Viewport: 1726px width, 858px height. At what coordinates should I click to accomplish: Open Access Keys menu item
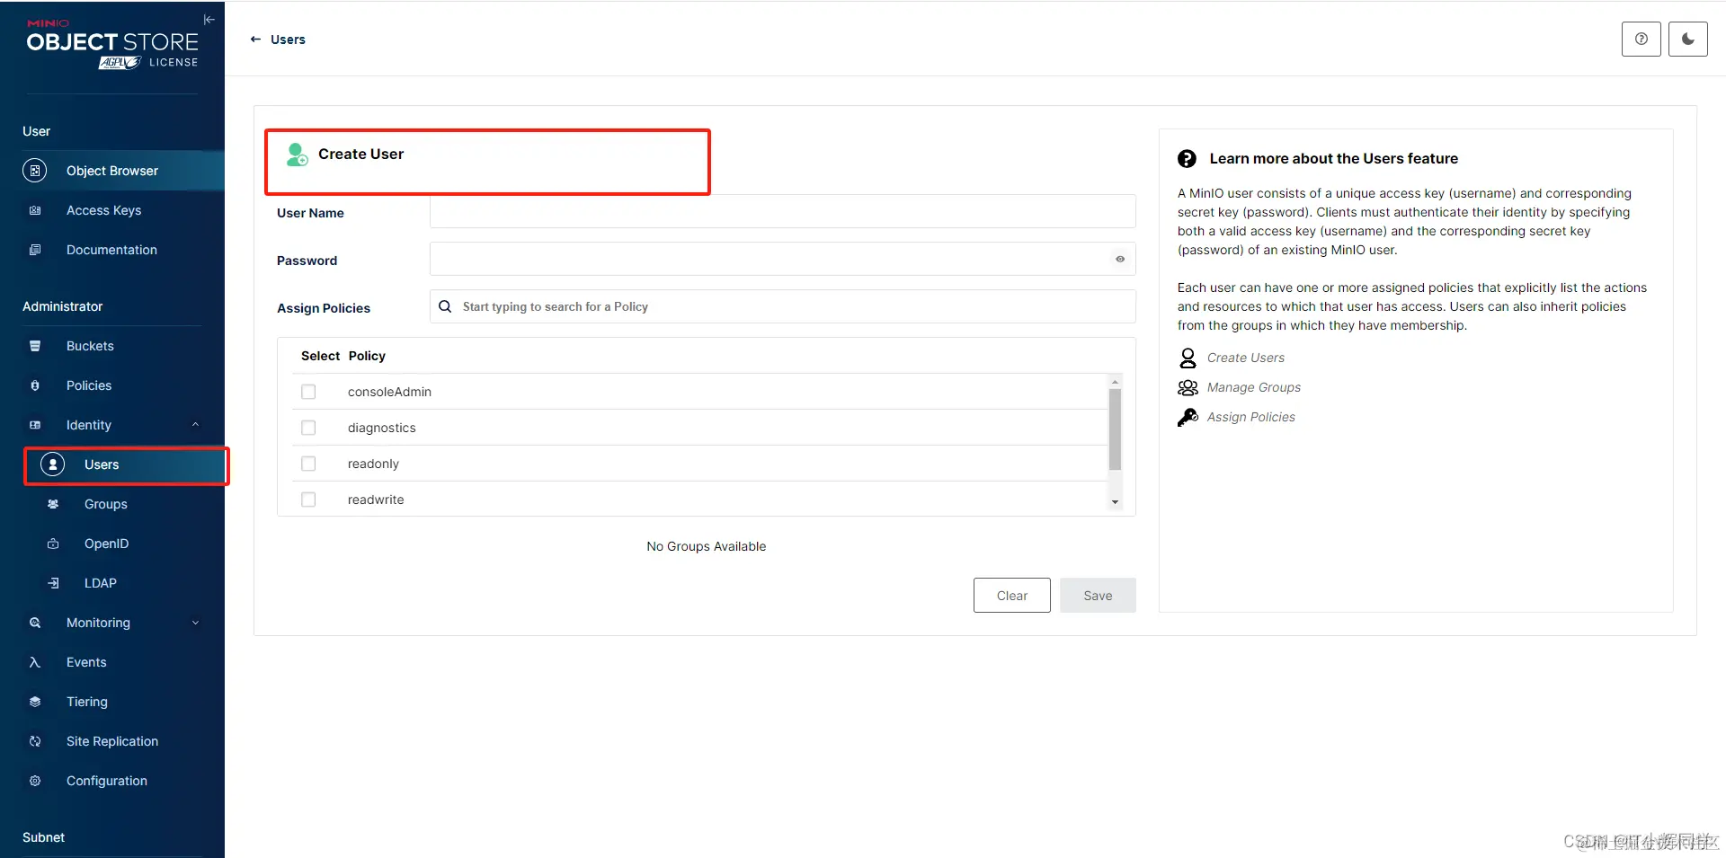coord(112,210)
